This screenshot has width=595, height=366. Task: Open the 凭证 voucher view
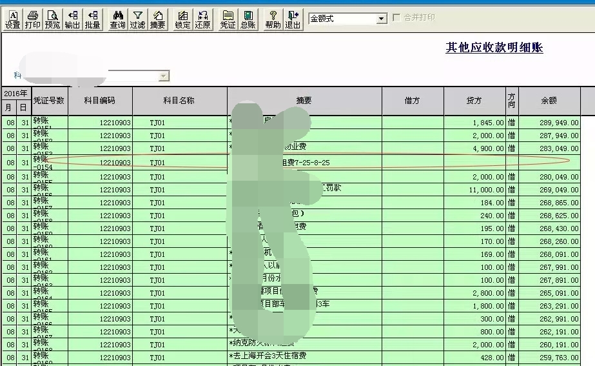pos(228,19)
